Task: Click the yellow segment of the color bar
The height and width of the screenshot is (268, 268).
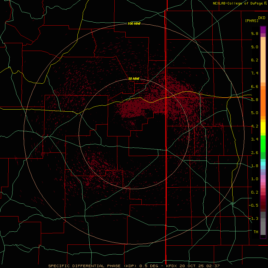Action: (263, 127)
